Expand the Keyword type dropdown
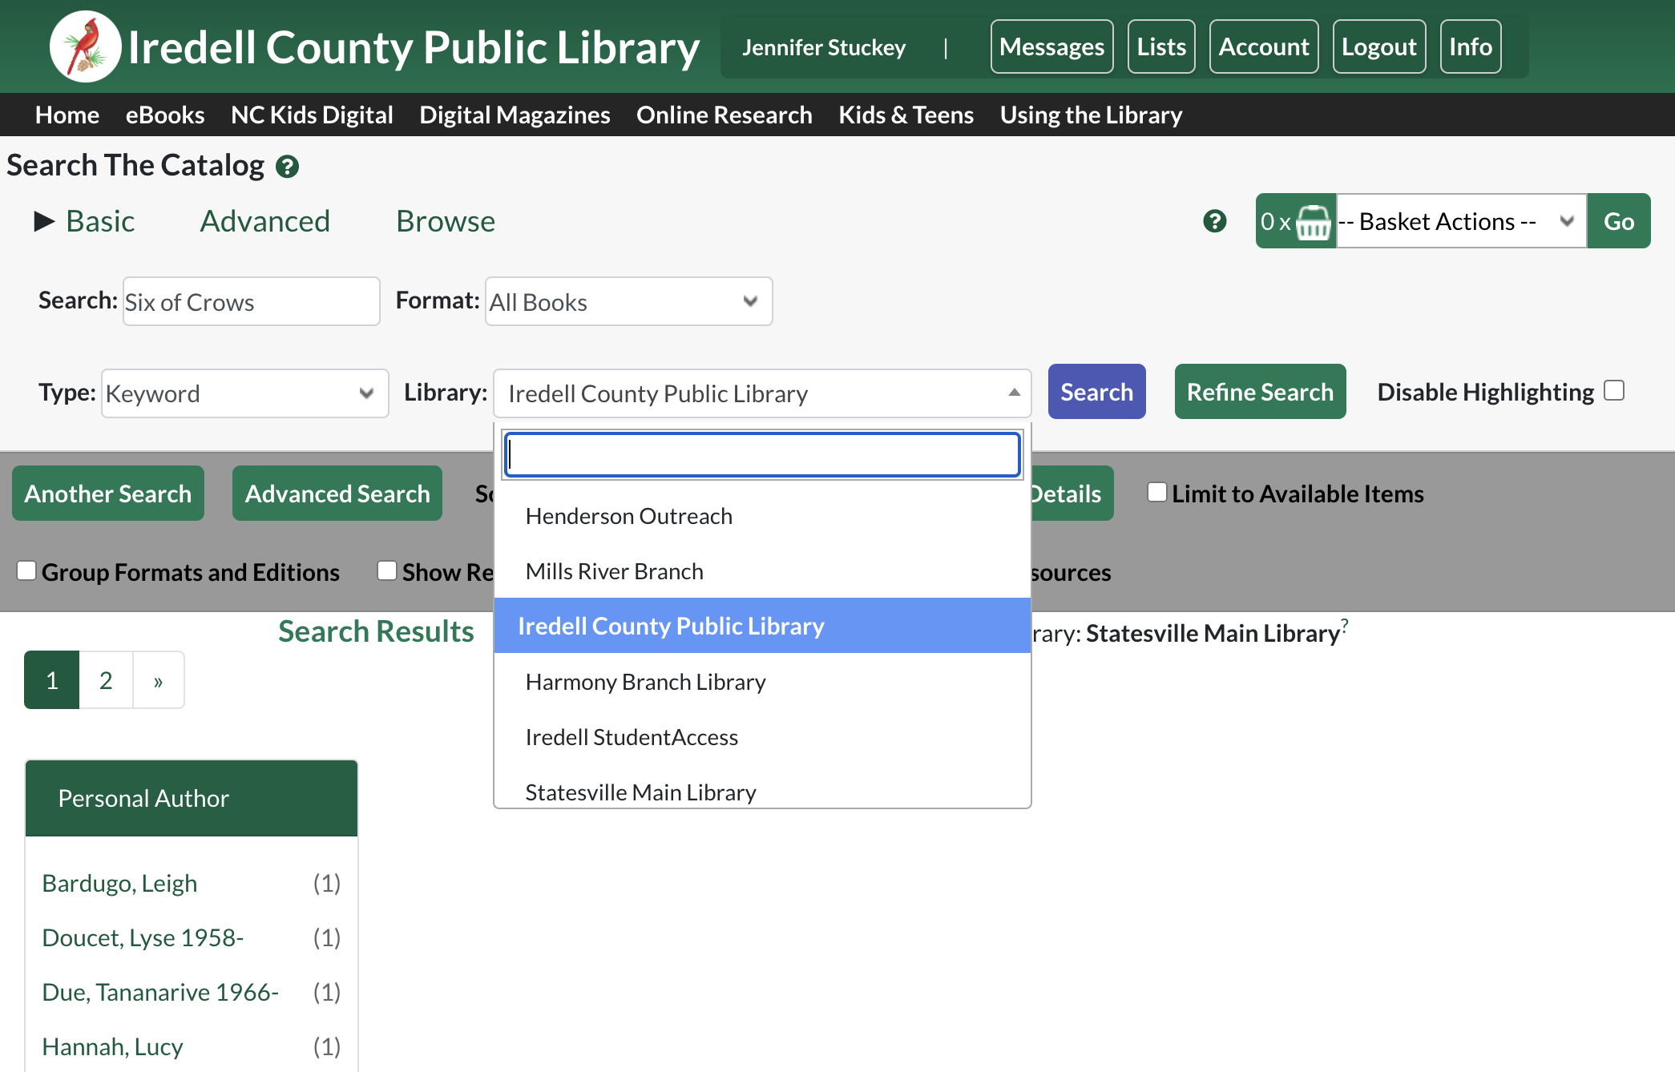 pos(244,393)
